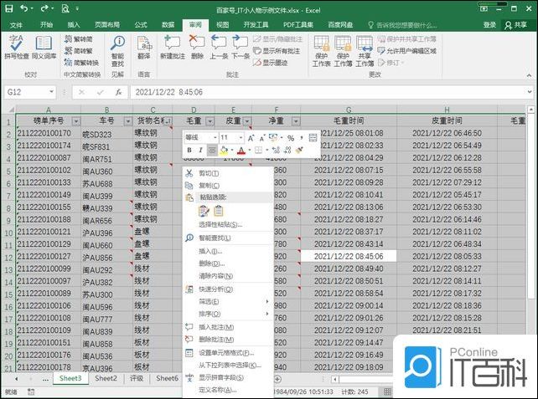The width and height of the screenshot is (538, 399).
Task: Convert traditional to simplified with 繁转简
Action: [x=79, y=39]
